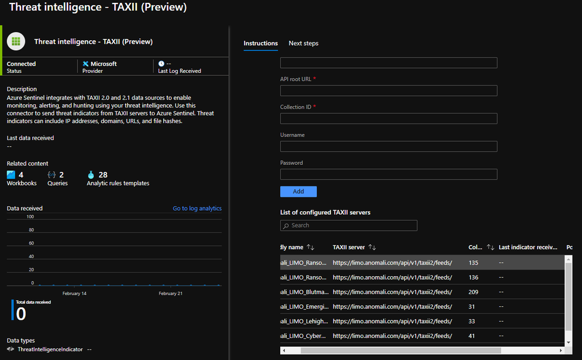Select the ali_LIMO_Emergi... server row
582x360 pixels.
pos(422,306)
